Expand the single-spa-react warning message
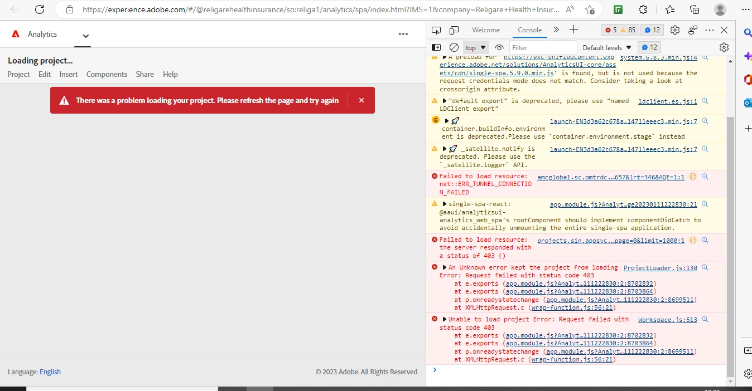This screenshot has height=391, width=752. pos(445,204)
